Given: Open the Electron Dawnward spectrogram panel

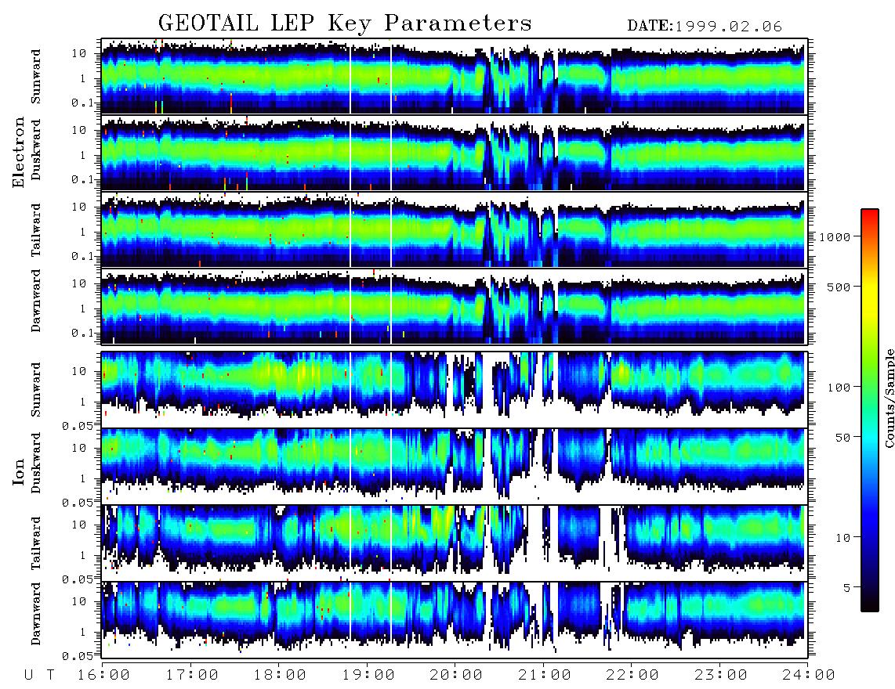Looking at the screenshot, I should 455,306.
